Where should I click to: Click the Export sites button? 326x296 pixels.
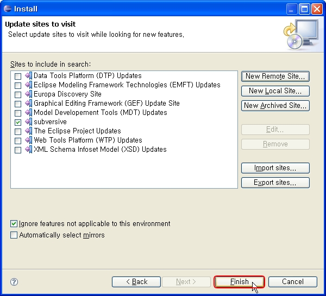(x=275, y=183)
